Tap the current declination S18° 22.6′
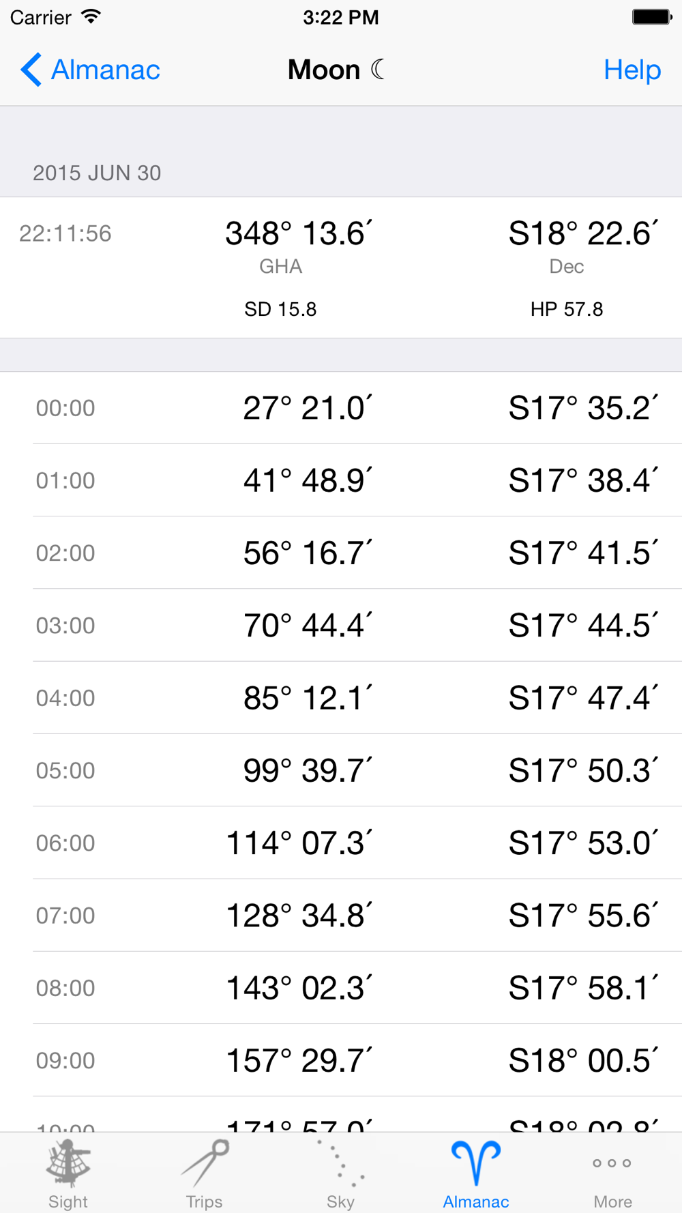682x1213 pixels. point(584,233)
